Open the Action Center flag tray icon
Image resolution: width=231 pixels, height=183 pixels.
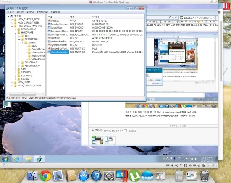tap(187, 159)
